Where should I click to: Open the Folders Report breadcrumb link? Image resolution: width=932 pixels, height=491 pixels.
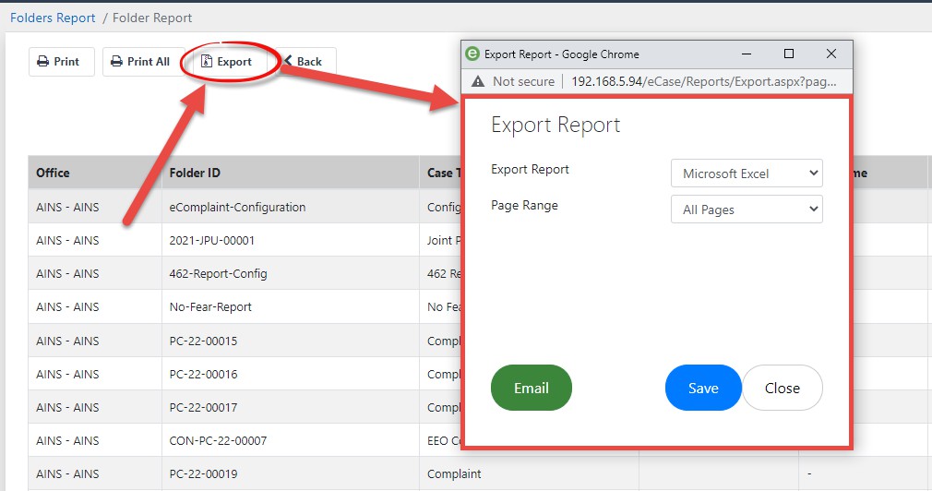click(53, 18)
